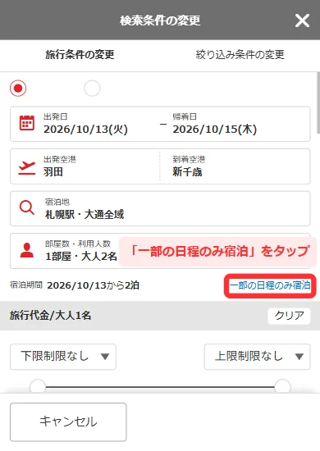Click the airplane takeoff icon
This screenshot has width=320, height=451.
tap(27, 167)
